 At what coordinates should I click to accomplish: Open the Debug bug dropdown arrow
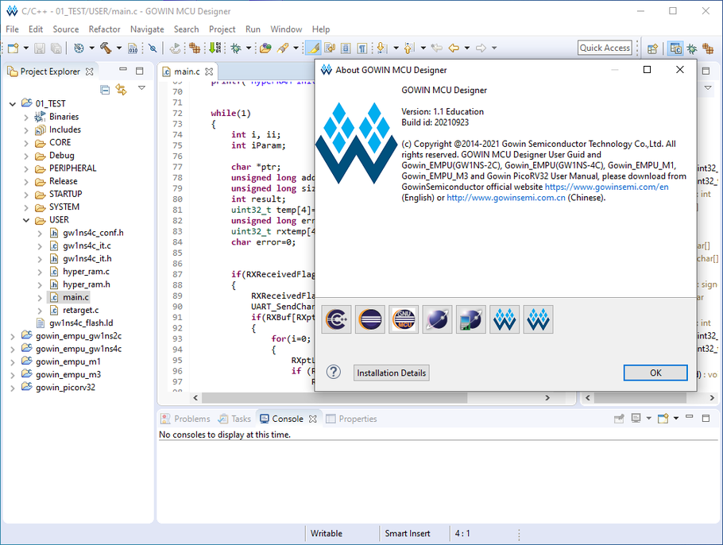(249, 48)
